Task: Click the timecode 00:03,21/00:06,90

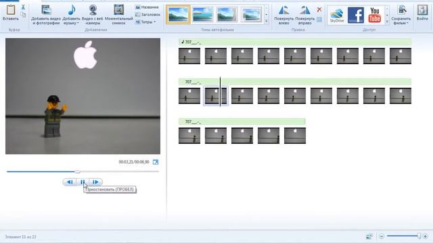Action: (x=134, y=162)
